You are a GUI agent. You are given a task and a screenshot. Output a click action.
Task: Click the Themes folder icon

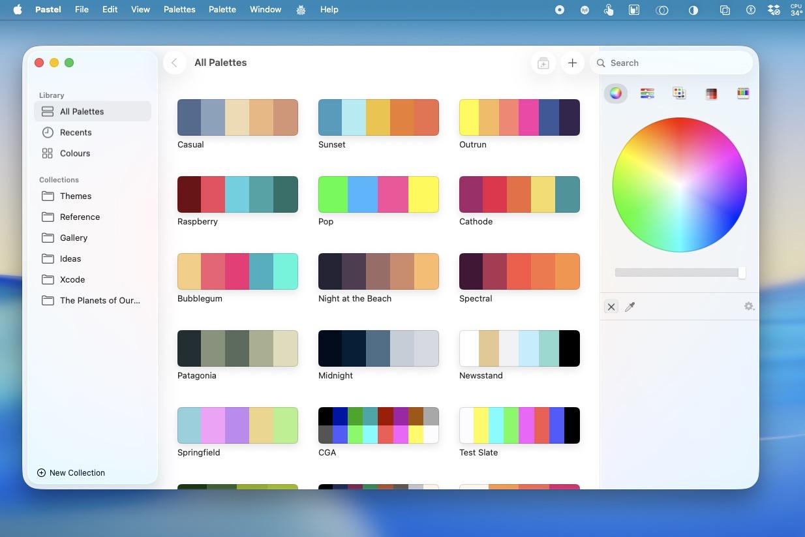48,196
